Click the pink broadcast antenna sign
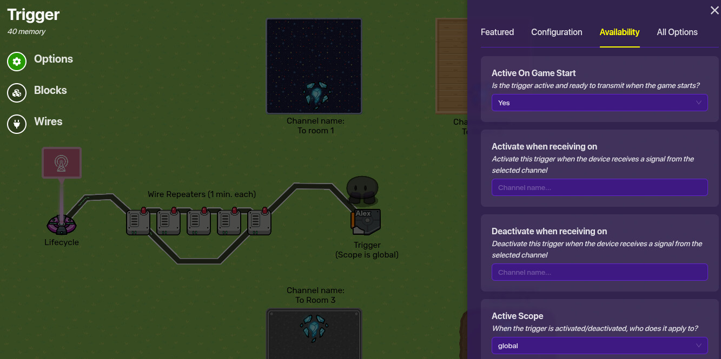Viewport: 721px width, 359px height. [x=62, y=162]
